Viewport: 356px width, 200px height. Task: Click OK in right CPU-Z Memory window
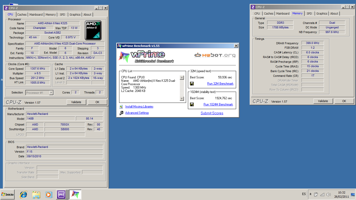[x=344, y=101]
